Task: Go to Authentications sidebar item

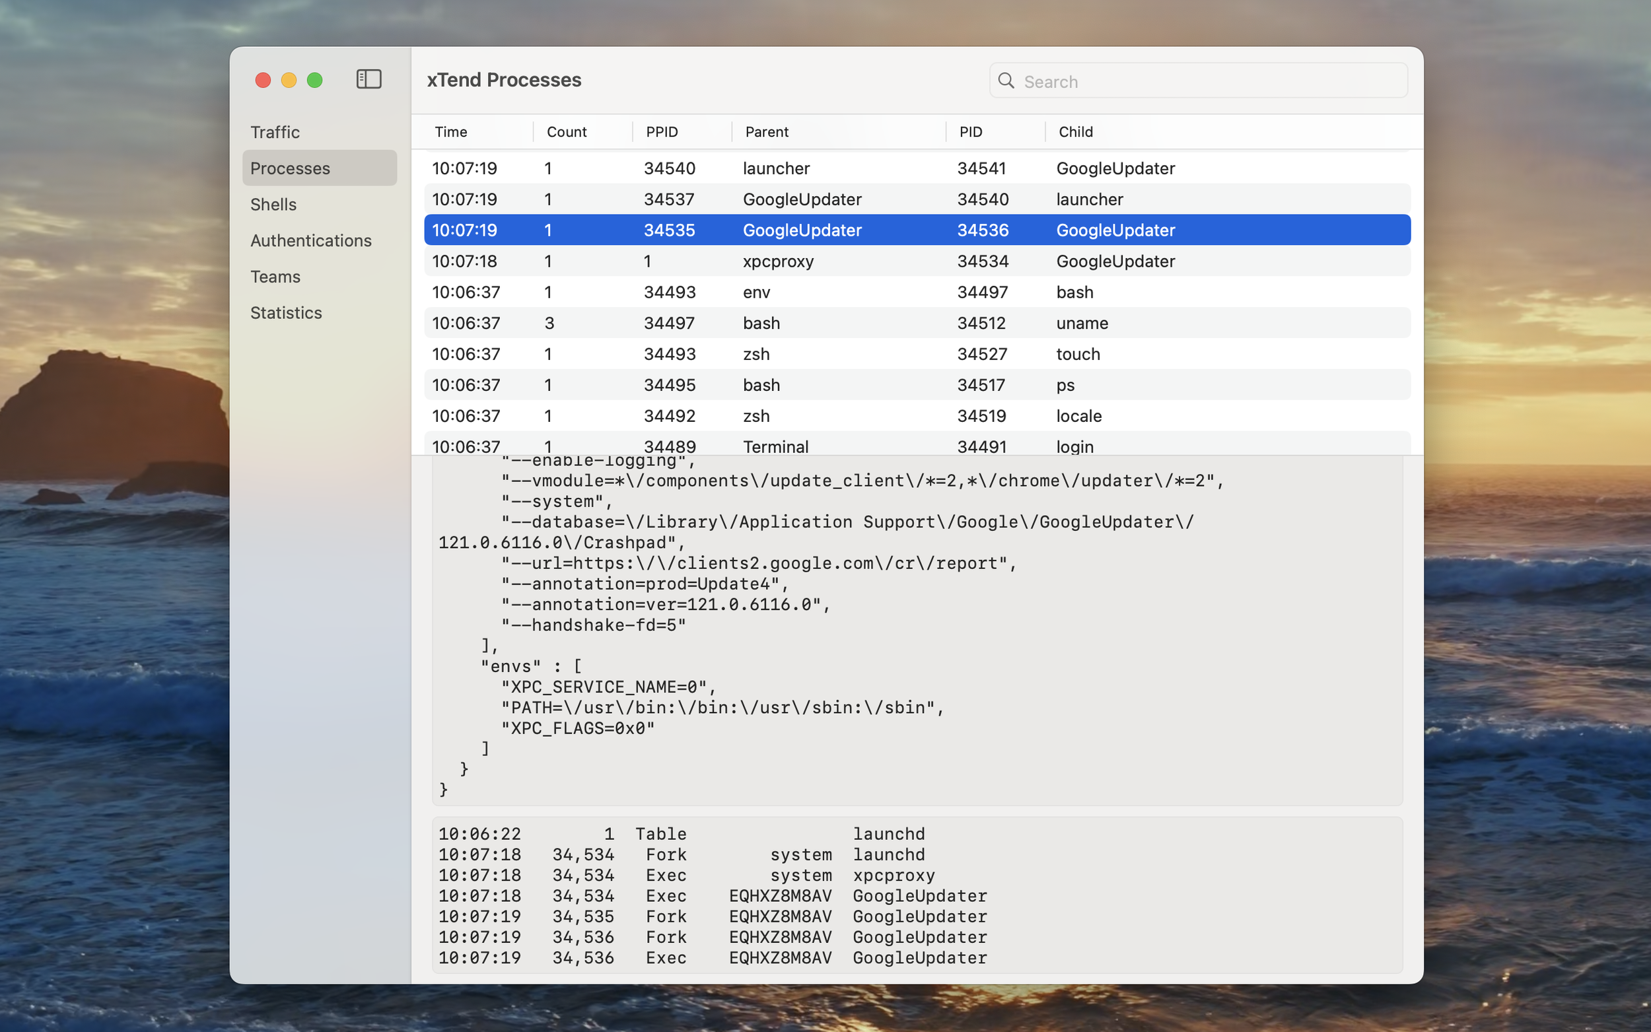Action: point(310,240)
